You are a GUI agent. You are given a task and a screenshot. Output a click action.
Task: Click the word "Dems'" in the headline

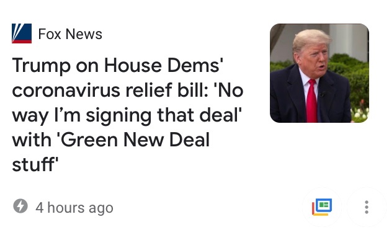click(195, 66)
